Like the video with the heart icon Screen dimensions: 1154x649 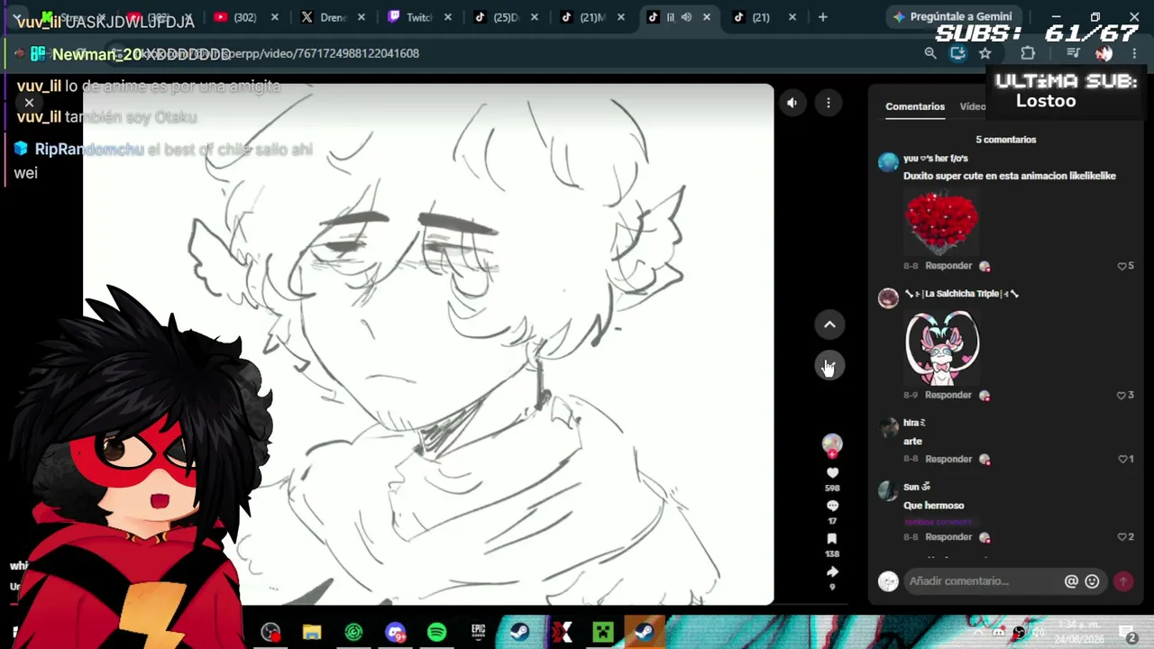[832, 473]
